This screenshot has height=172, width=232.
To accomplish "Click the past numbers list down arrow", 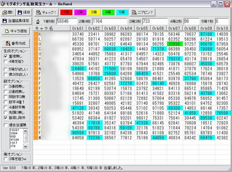I will pos(26,146).
